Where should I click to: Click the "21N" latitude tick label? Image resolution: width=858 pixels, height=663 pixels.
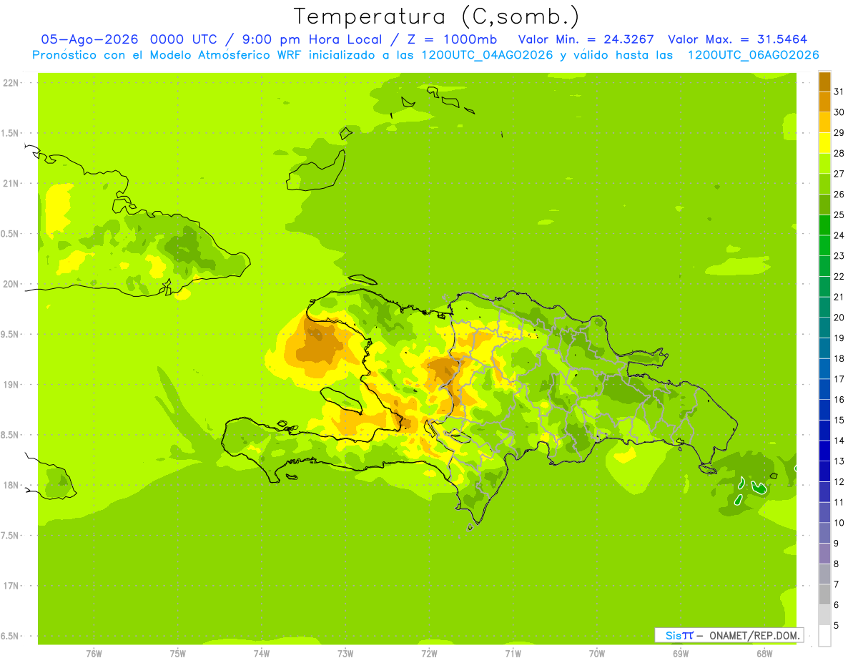(x=11, y=183)
